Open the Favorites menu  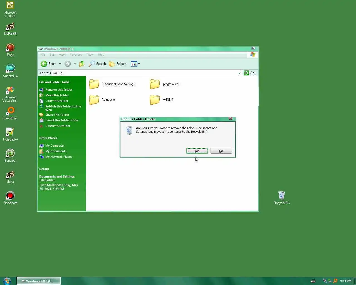point(76,55)
